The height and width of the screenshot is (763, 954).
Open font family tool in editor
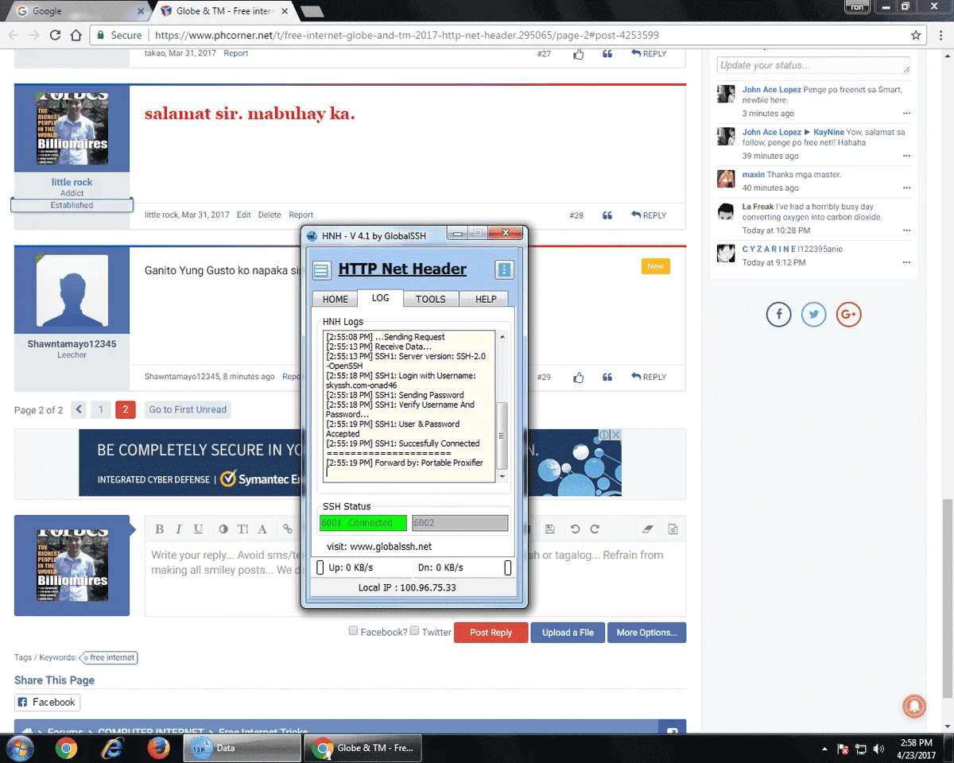[262, 529]
